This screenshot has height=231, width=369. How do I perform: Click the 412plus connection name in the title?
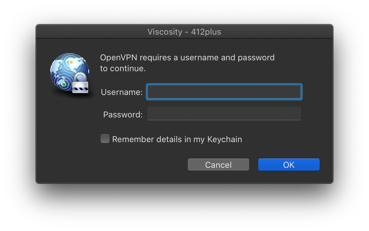(x=206, y=31)
